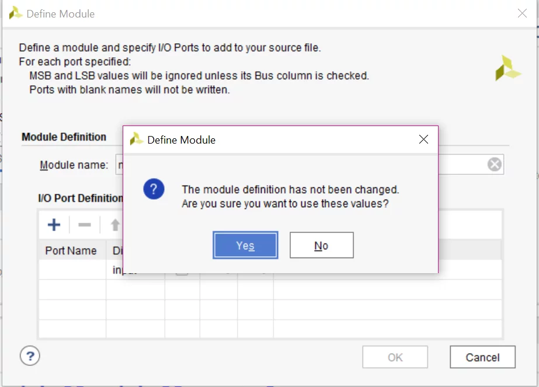Select the first Port Name cell
Viewport: 539px width, 387px height.
click(x=72, y=270)
